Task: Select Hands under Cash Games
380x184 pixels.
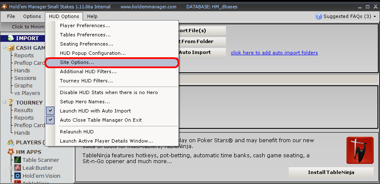Action: (22, 70)
